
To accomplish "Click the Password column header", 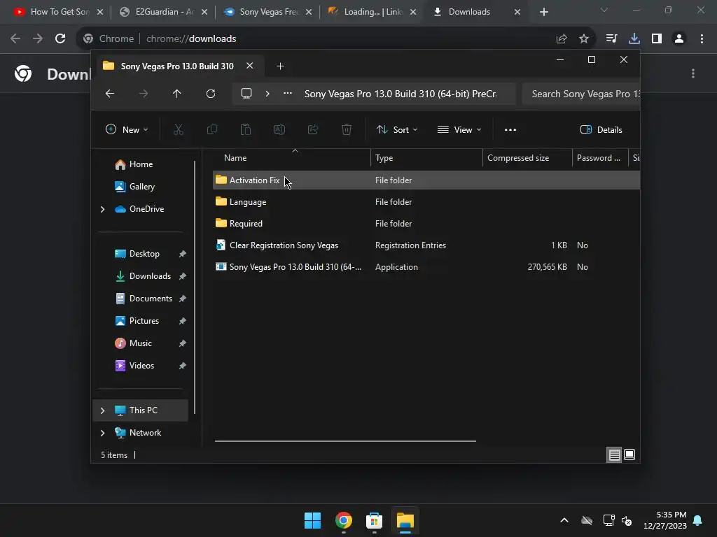I will [600, 158].
